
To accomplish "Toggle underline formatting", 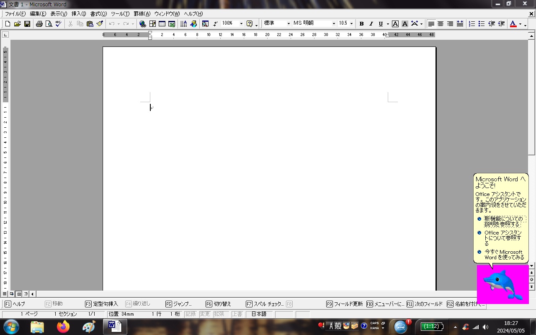I will pyautogui.click(x=381, y=24).
